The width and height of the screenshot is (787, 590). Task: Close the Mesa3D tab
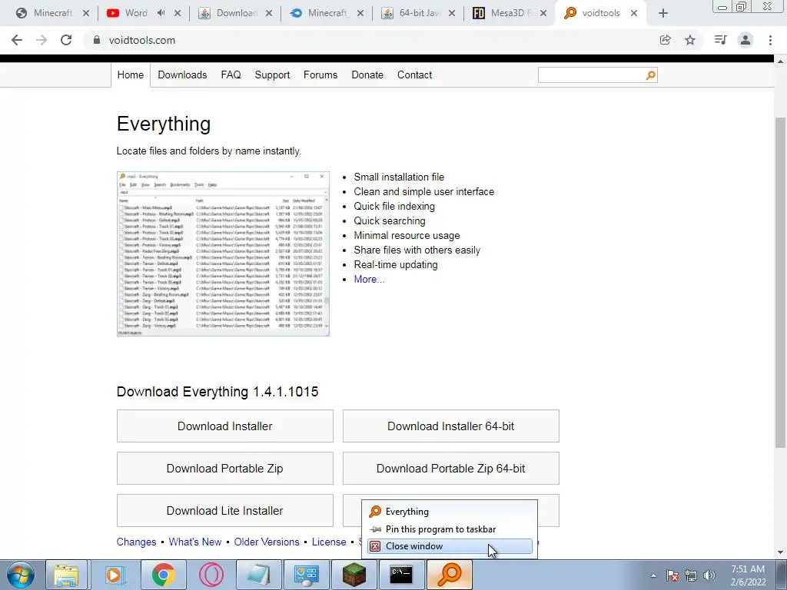pyautogui.click(x=543, y=14)
